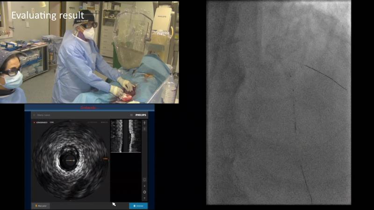Open the Menú casos header link
Viewport: 374px width, 210px height.
44,115
